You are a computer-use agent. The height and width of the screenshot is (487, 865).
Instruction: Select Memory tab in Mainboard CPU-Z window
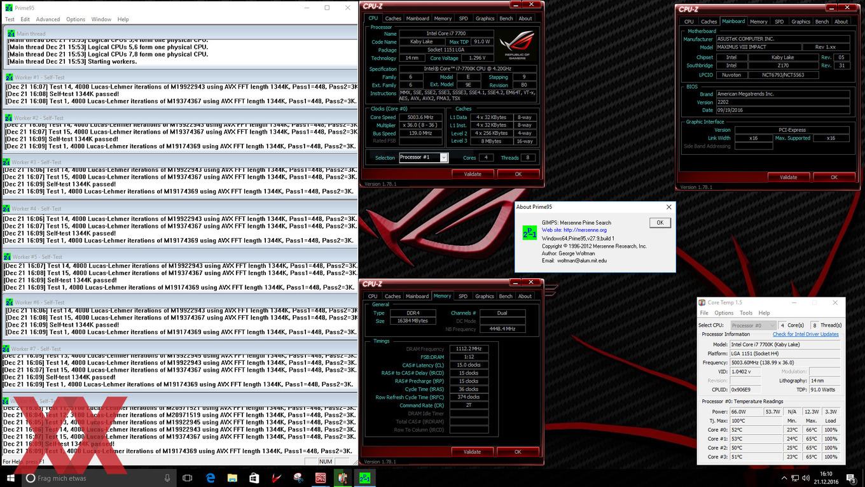pyautogui.click(x=759, y=22)
